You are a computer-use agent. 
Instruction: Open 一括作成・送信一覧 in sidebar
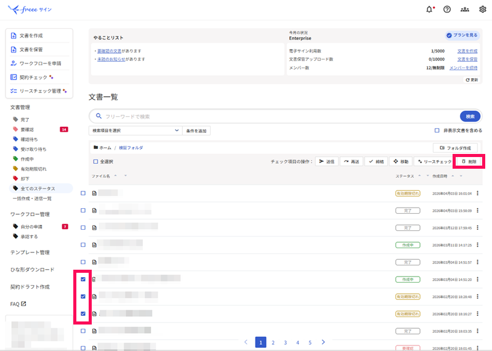[32, 198]
